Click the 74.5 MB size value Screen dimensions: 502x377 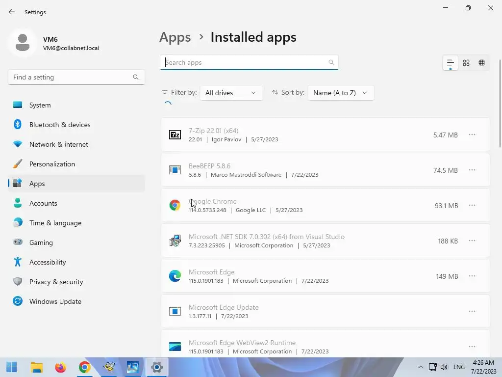pyautogui.click(x=446, y=170)
